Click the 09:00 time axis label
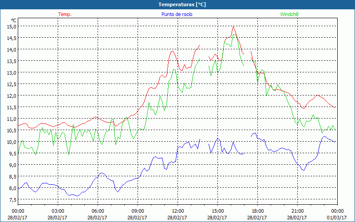Screen dimensions: 355x222 [138, 211]
